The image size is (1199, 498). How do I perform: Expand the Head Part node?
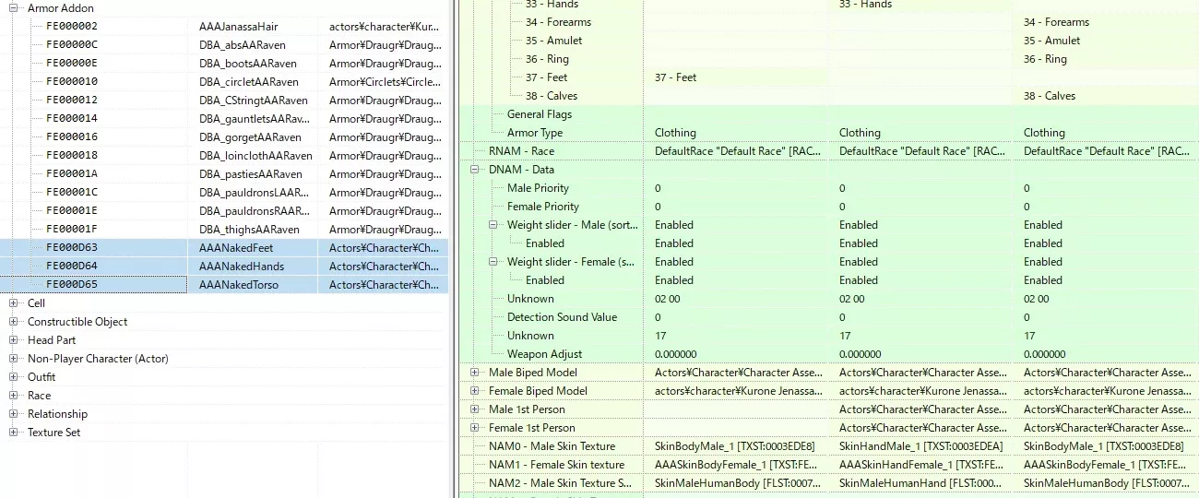coord(14,339)
